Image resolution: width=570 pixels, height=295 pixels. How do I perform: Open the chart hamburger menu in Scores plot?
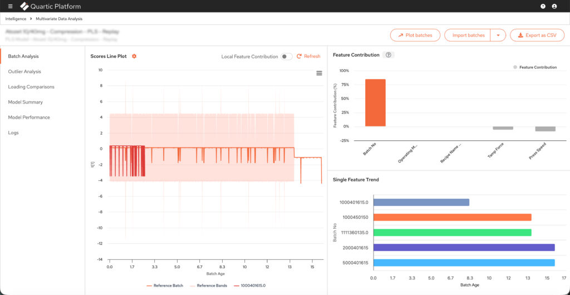point(319,73)
